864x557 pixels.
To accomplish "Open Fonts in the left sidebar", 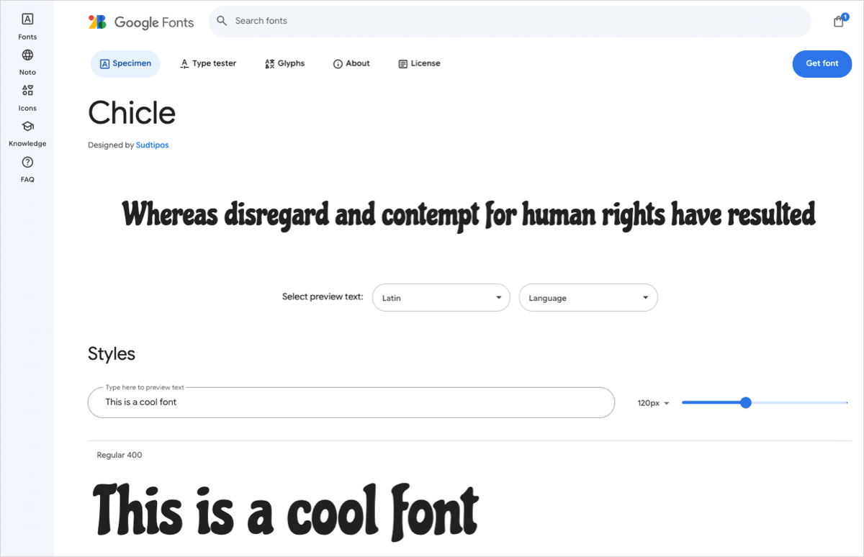I will tap(27, 26).
